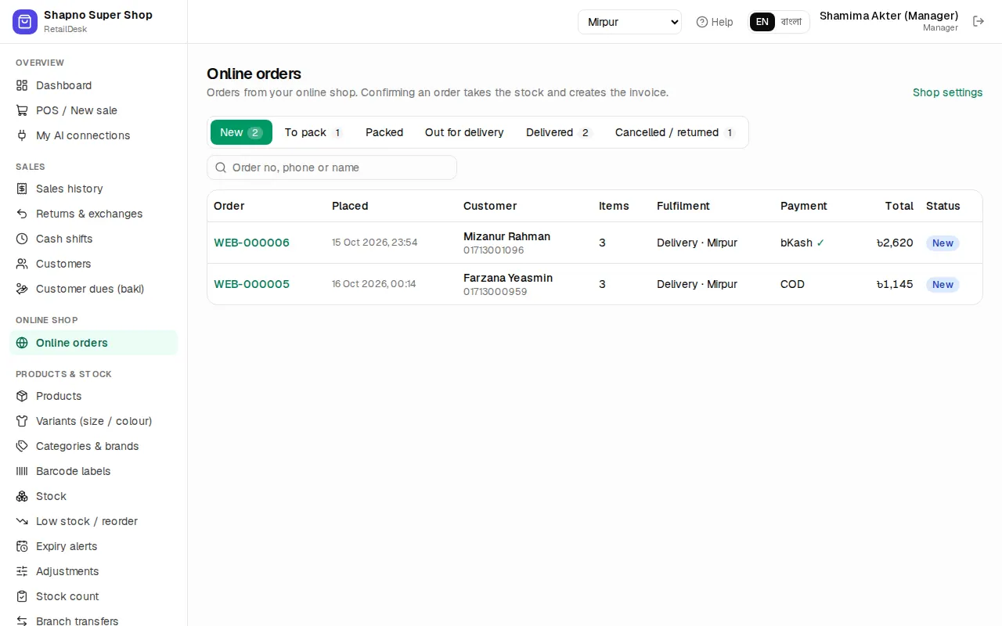The width and height of the screenshot is (1002, 626).
Task: Open Stock count clipboard icon
Action: 22,596
